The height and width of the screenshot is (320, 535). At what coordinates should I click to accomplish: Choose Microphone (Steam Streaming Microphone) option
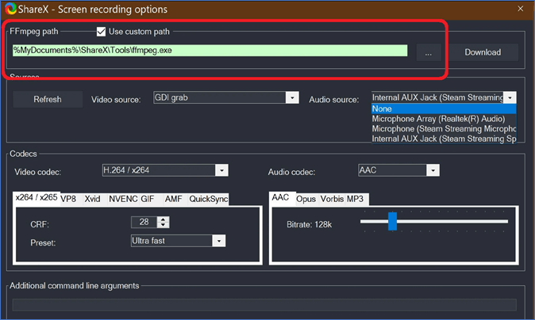[x=444, y=128]
